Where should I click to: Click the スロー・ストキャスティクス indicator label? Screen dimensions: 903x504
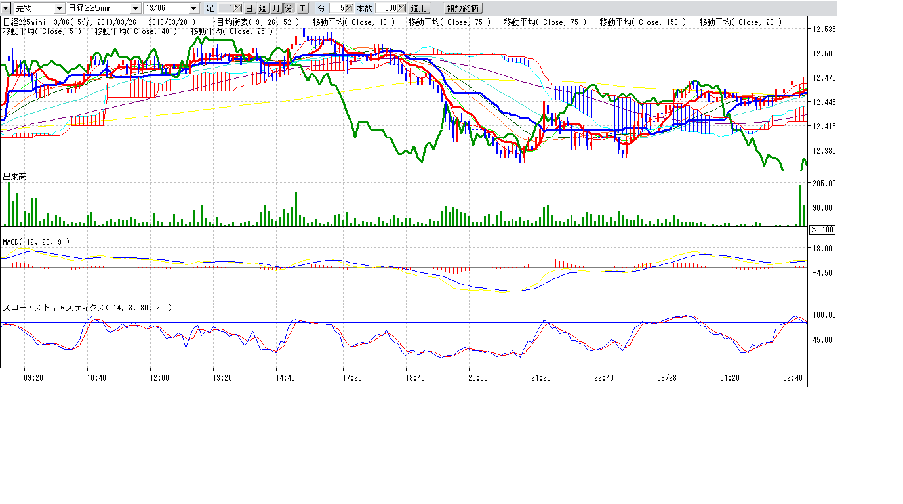(87, 307)
